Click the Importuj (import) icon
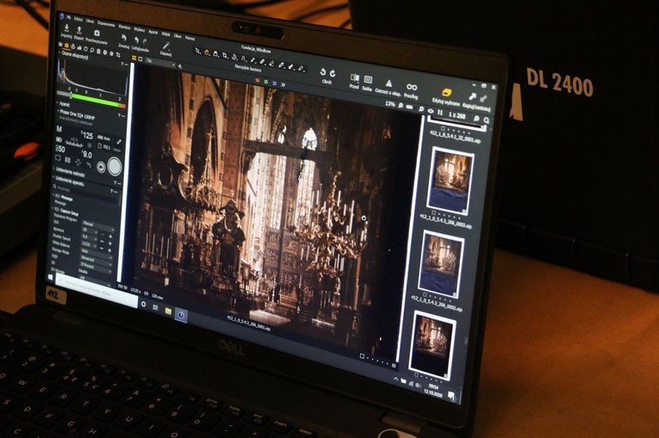Image resolution: width=659 pixels, height=438 pixels. (67, 28)
